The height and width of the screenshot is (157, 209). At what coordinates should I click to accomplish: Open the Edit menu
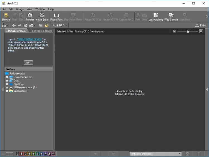point(11,9)
